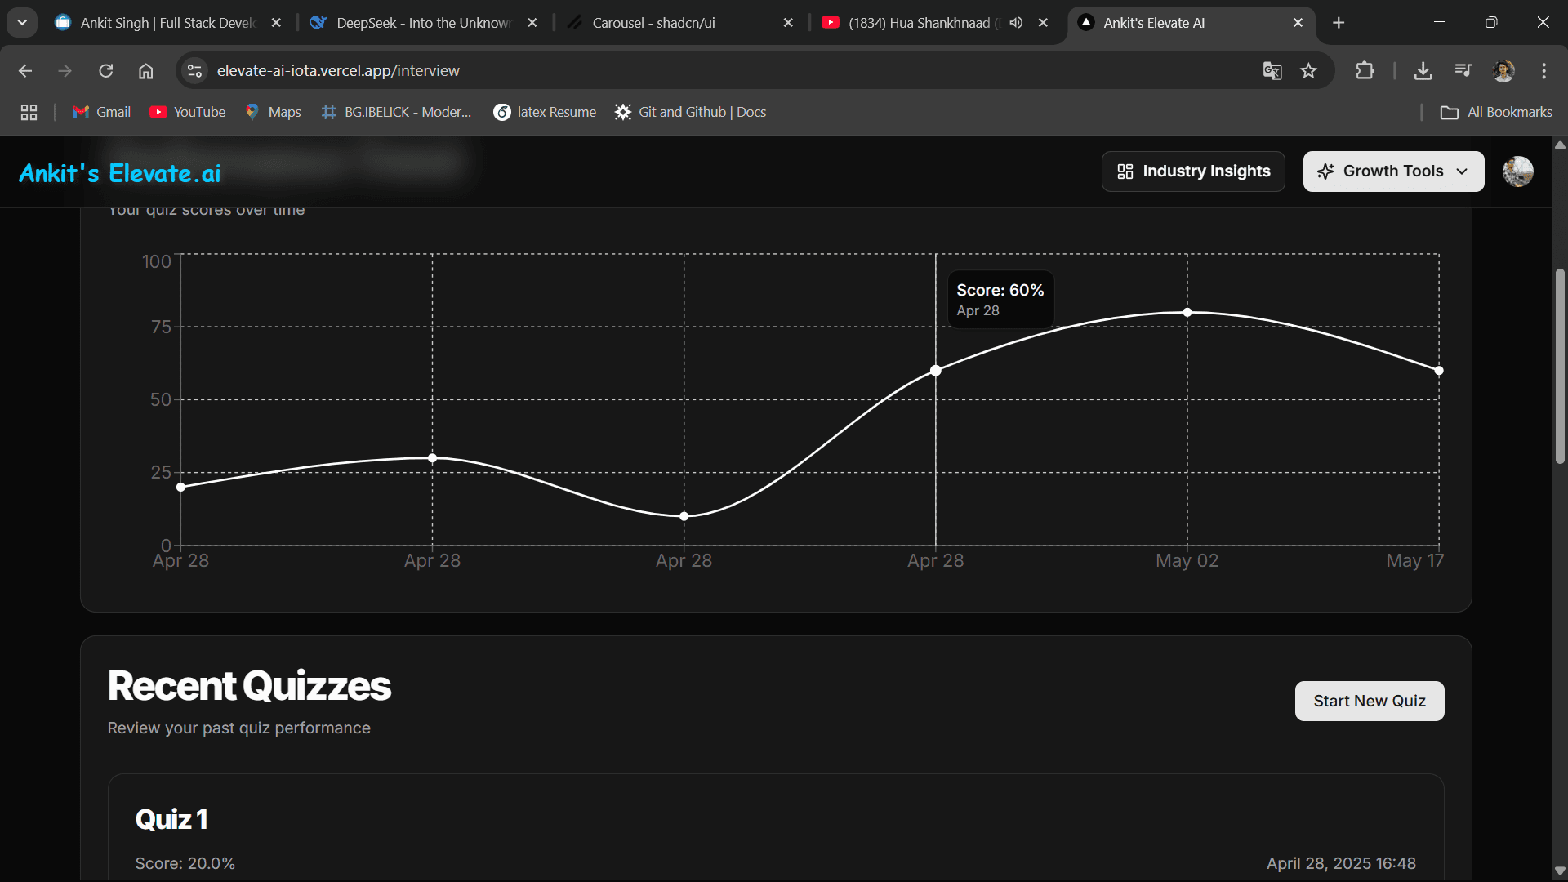Viewport: 1568px width, 882px height.
Task: Open the YouTube bookmark
Action: tap(188, 113)
